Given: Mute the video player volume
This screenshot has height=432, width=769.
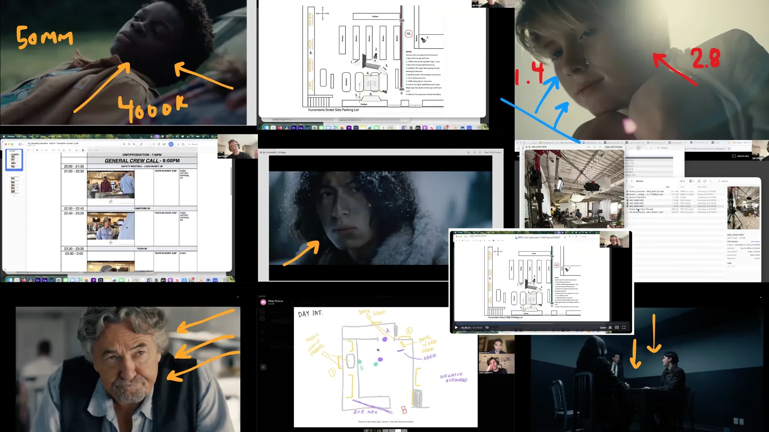Looking at the screenshot, I should (x=487, y=328).
